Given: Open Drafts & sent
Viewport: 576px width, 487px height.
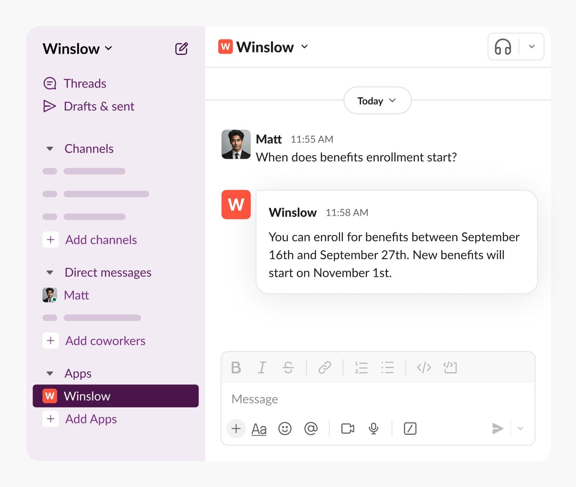Looking at the screenshot, I should [x=89, y=106].
